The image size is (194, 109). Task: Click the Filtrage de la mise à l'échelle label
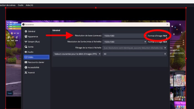[88, 48]
